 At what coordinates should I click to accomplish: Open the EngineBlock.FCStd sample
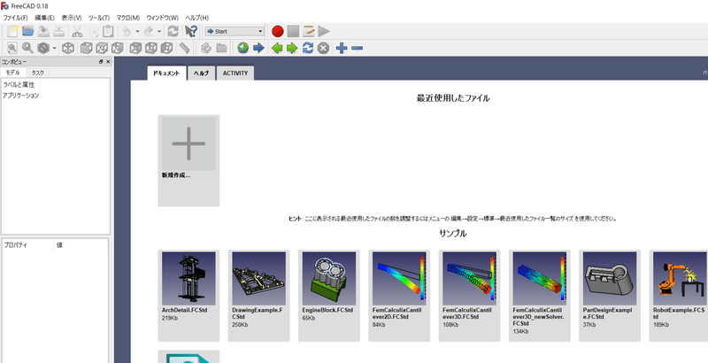(329, 296)
